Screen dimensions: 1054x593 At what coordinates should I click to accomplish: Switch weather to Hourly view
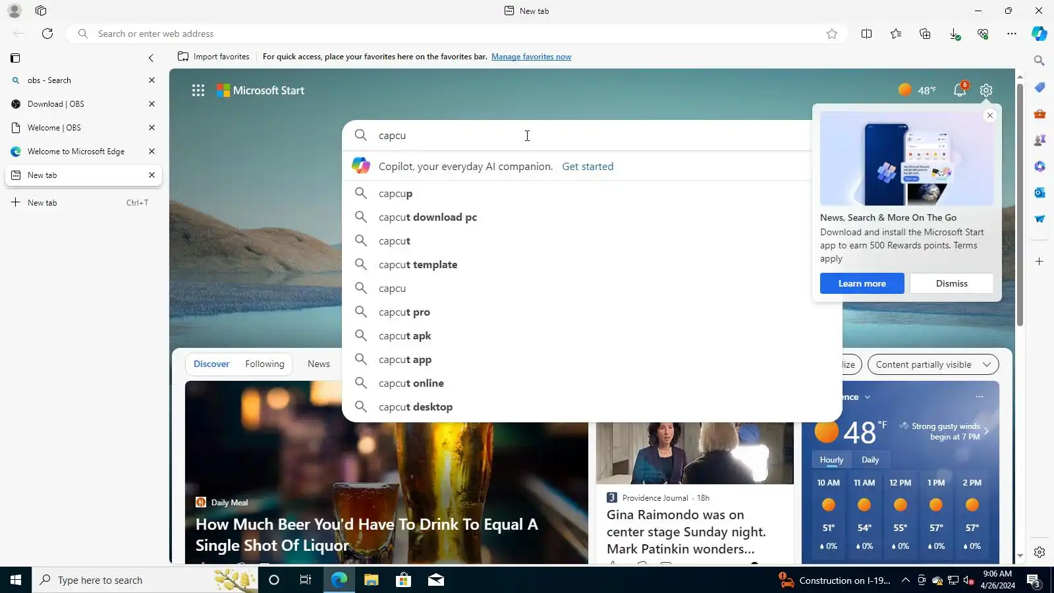831,460
